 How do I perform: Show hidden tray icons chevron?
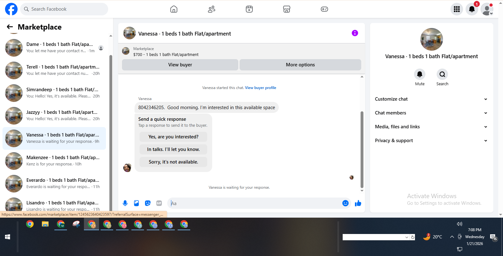pos(452,237)
